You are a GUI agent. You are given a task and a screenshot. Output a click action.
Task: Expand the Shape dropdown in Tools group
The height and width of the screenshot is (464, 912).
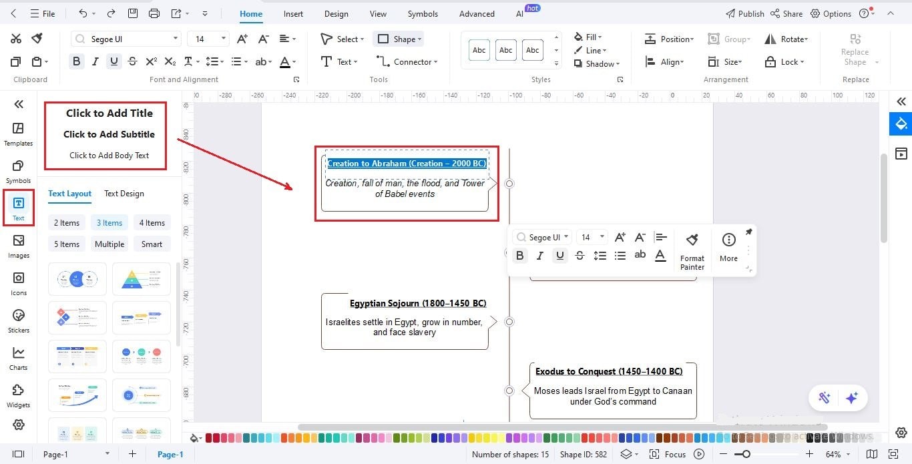click(419, 39)
